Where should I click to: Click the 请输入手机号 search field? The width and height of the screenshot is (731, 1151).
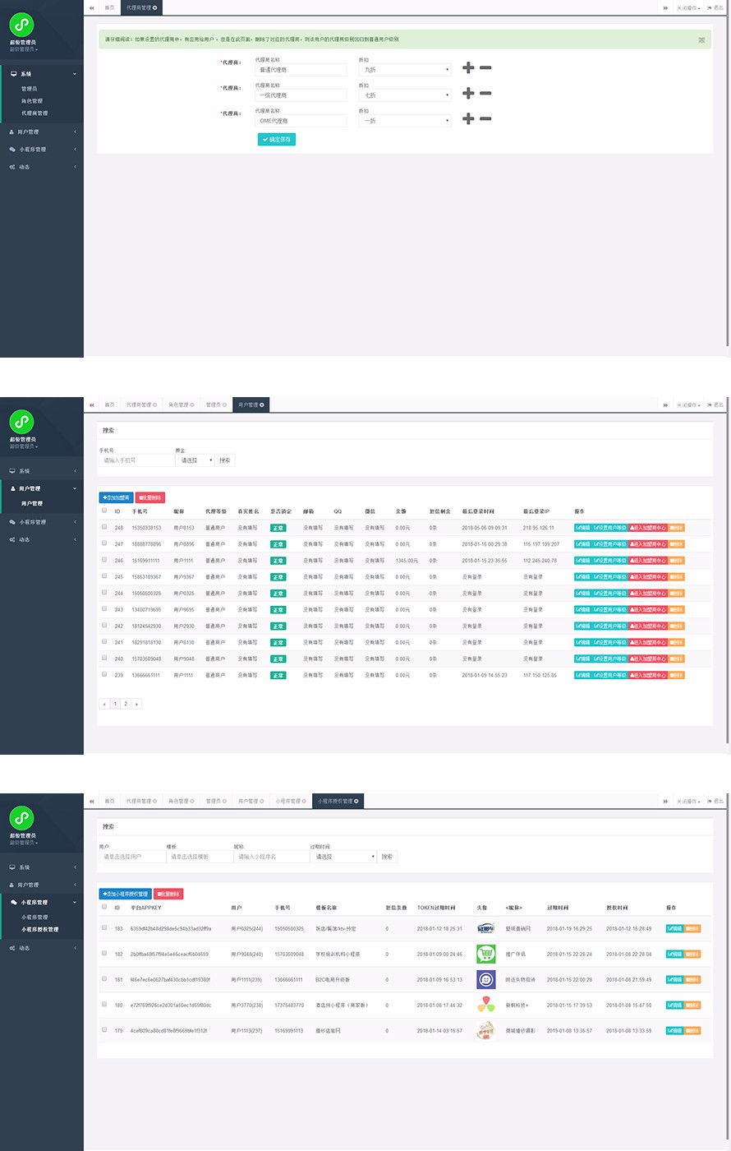coord(136,460)
